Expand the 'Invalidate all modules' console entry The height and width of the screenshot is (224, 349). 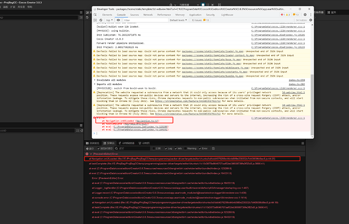pos(95,80)
